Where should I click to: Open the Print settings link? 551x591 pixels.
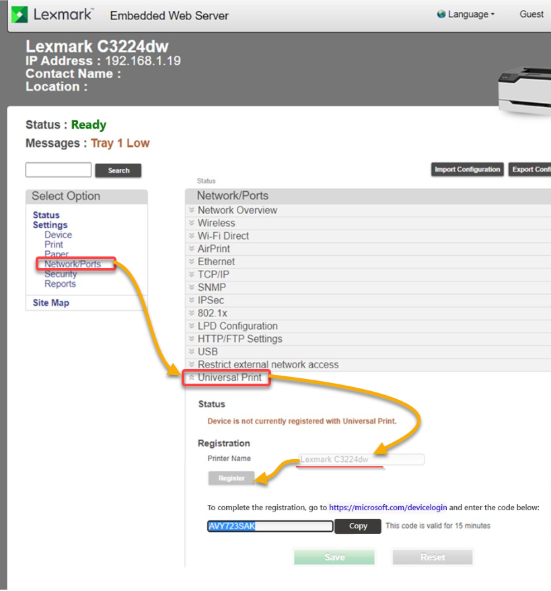53,244
